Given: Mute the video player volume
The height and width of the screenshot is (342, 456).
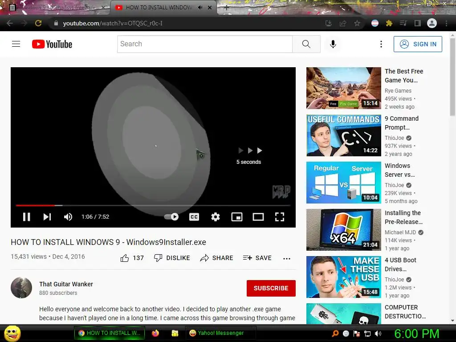Looking at the screenshot, I should click(x=68, y=217).
